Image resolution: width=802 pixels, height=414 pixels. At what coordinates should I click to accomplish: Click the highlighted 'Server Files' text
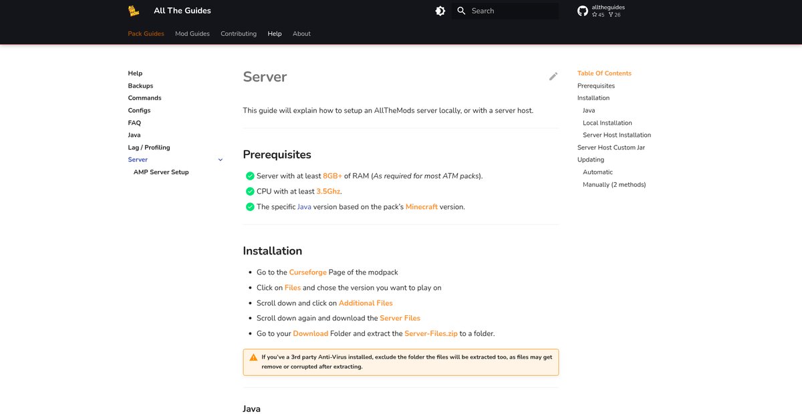(x=400, y=319)
